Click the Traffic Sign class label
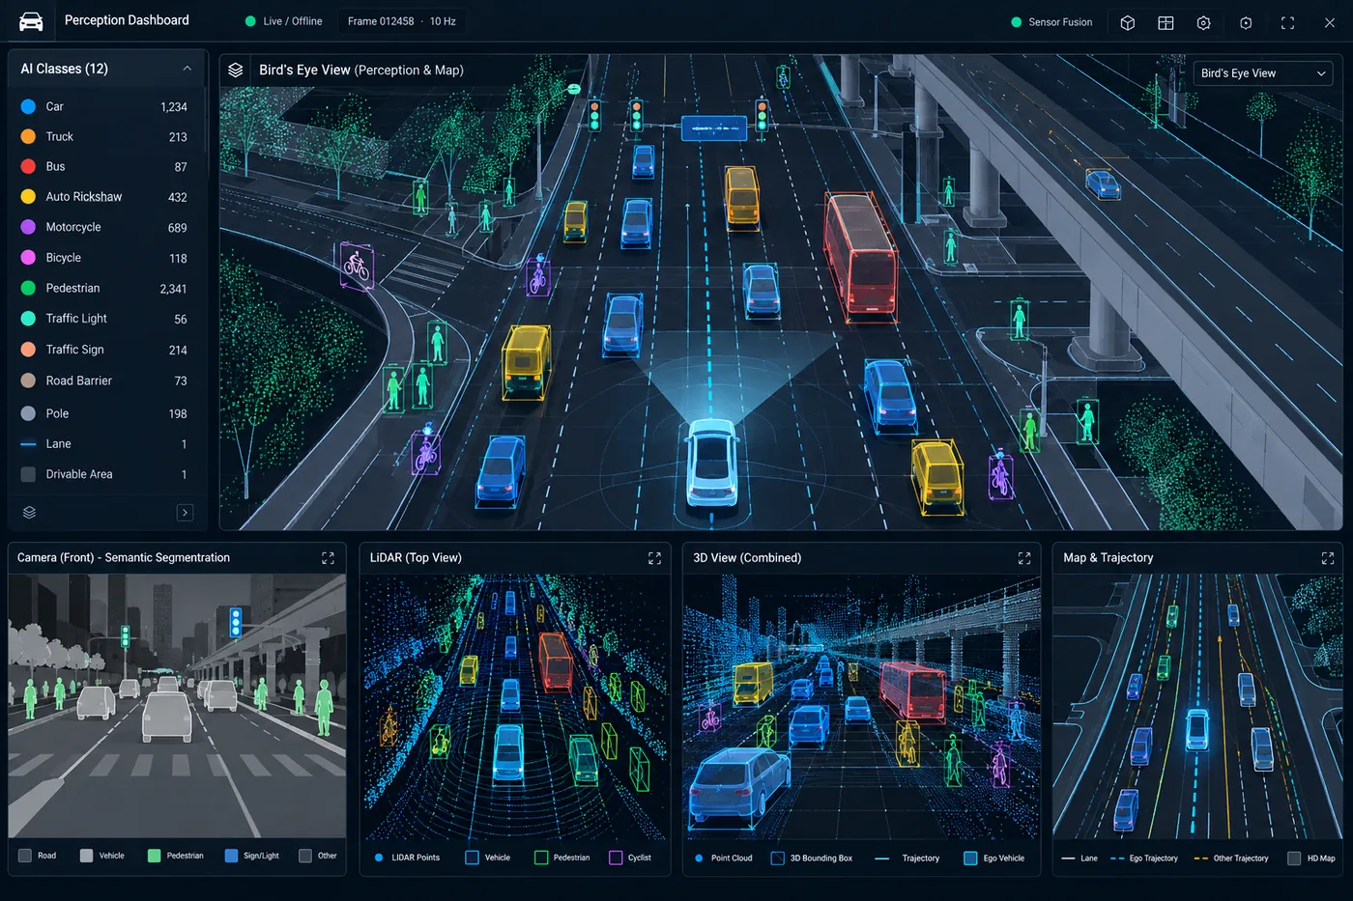The image size is (1353, 901). pos(74,350)
